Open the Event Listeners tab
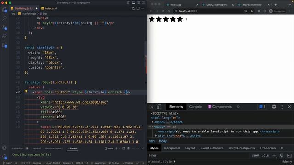This screenshot has width=294, height=165. point(212,148)
